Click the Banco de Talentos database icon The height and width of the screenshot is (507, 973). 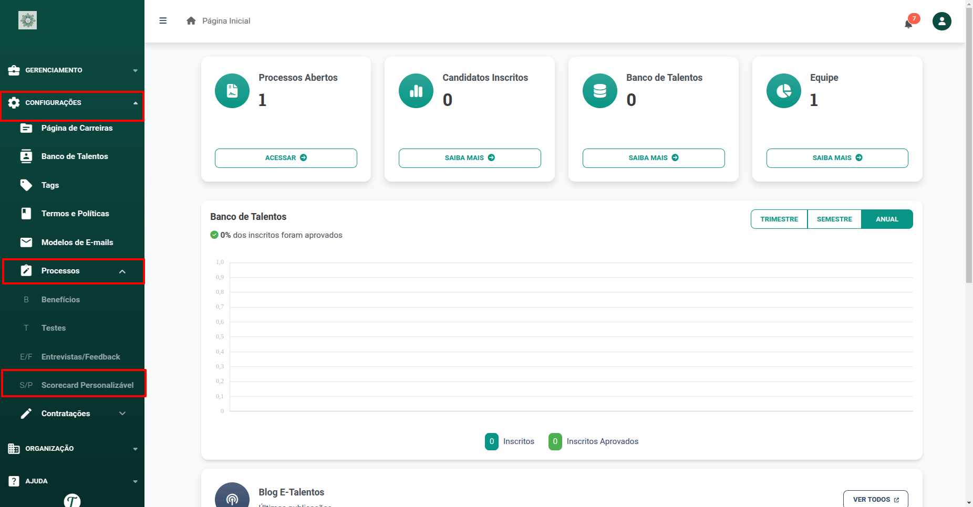(600, 91)
